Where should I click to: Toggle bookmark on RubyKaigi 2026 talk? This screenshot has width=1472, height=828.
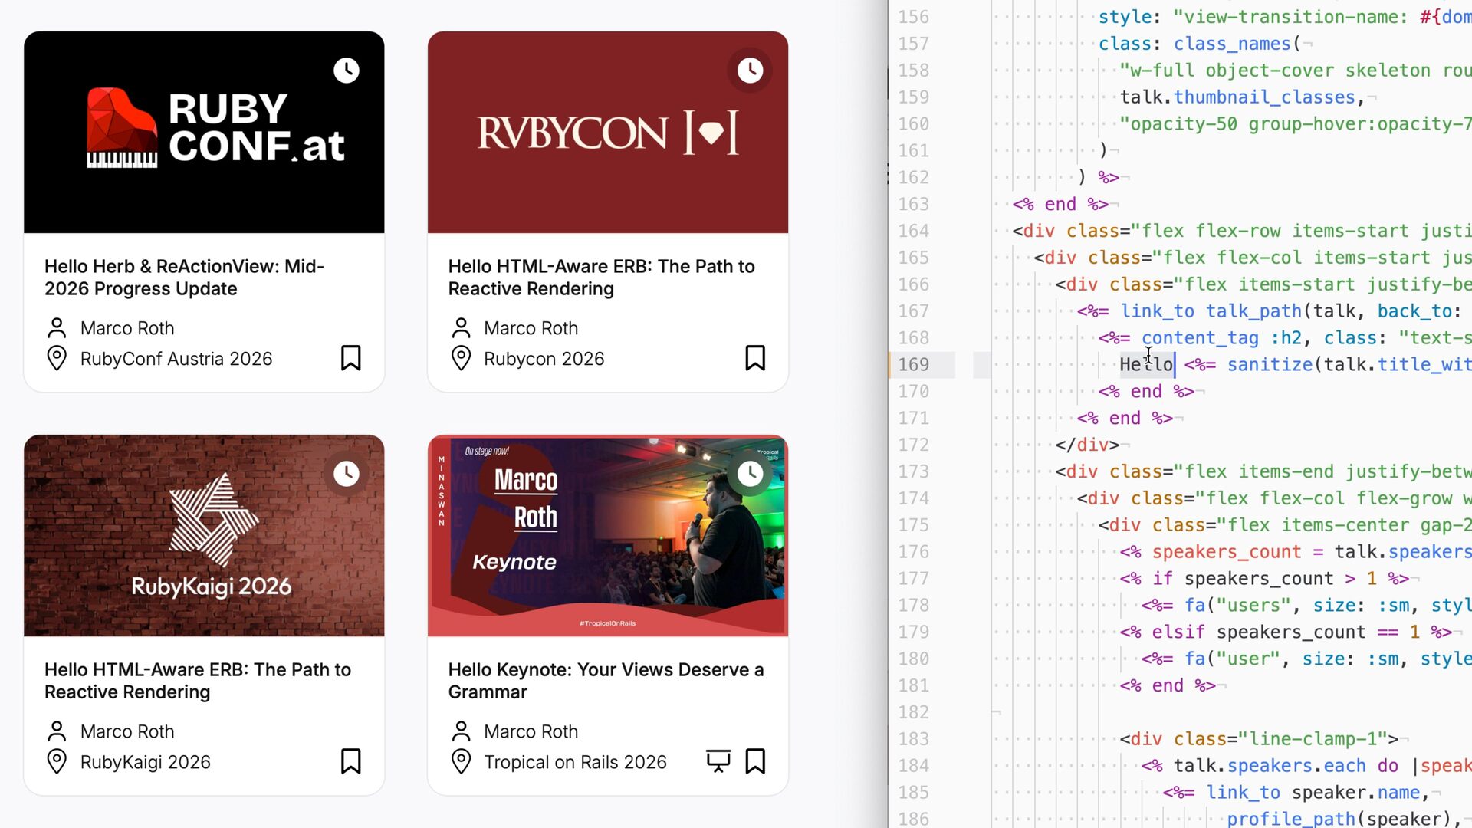click(351, 761)
